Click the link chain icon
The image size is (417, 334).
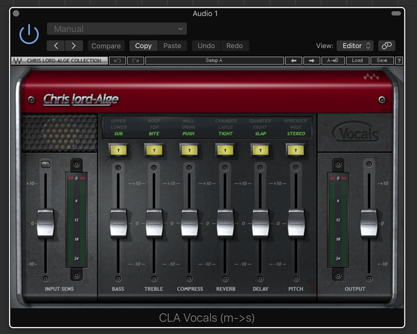tap(386, 46)
